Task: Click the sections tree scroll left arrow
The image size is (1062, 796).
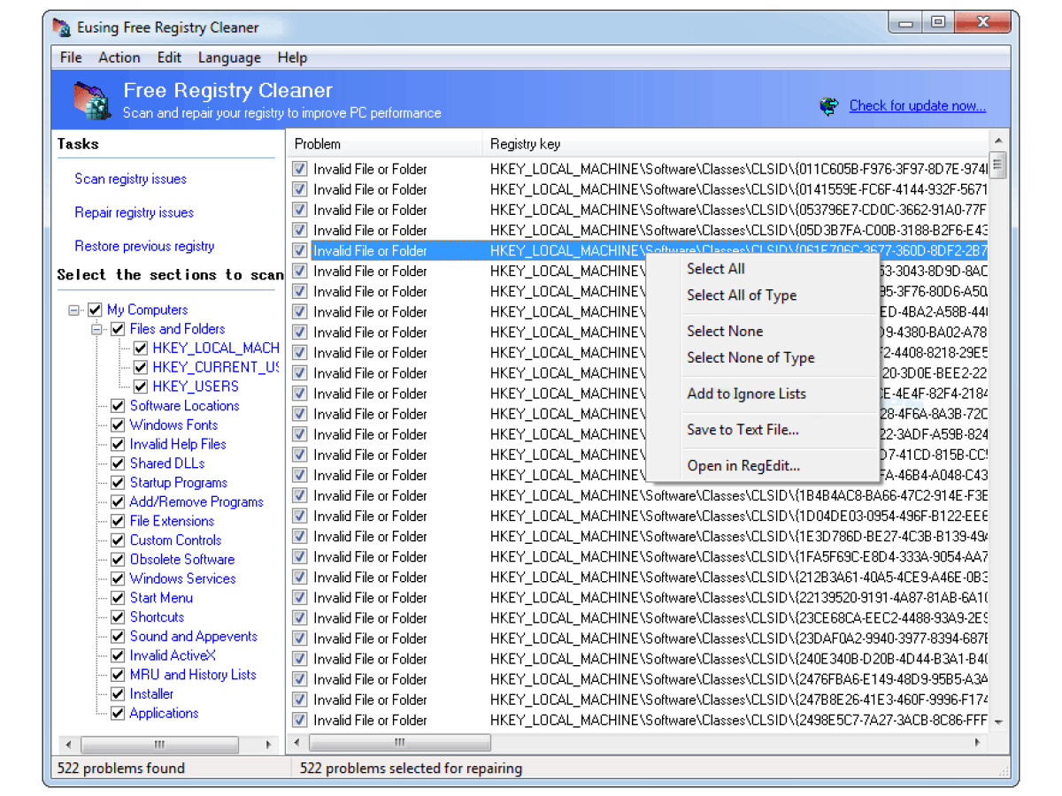Action: click(68, 745)
